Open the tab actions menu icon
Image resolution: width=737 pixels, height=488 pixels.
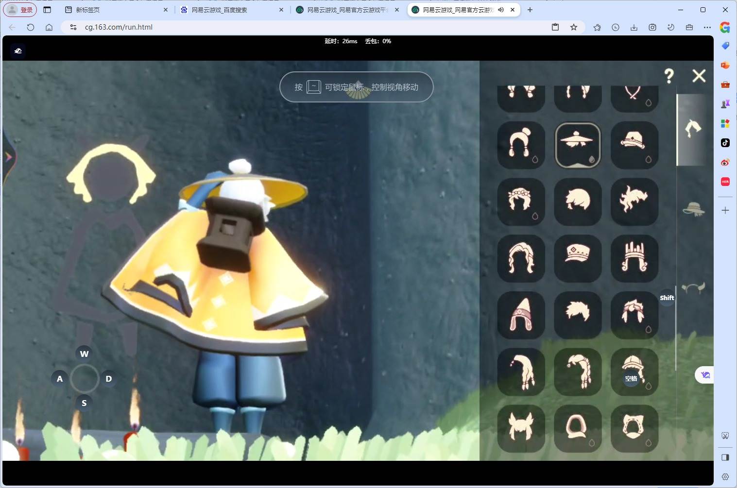click(x=47, y=10)
